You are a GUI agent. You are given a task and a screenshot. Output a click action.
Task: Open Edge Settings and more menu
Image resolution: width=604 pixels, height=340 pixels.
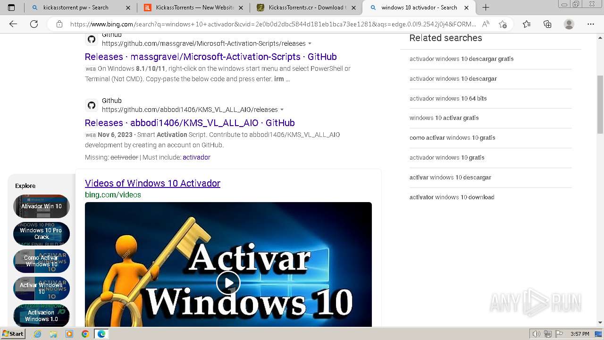591,24
